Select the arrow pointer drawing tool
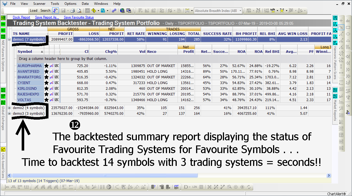Screen dimensions: 352x196 [342, 27]
